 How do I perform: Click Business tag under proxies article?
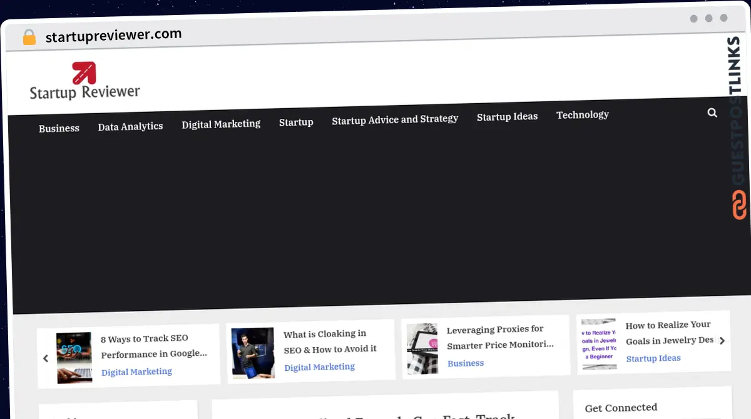pyautogui.click(x=466, y=363)
